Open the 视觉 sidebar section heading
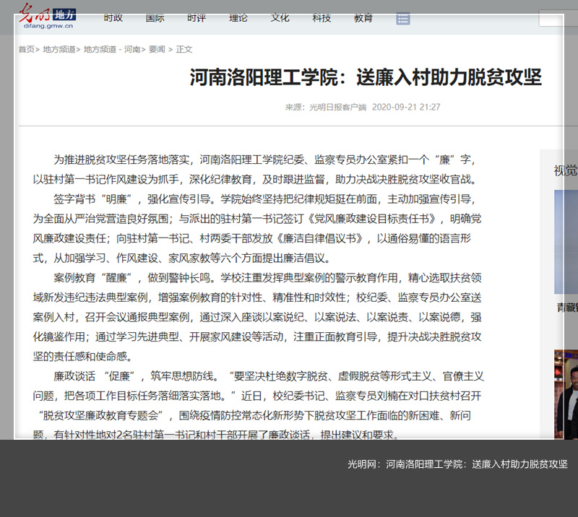Viewport: 578px width, 517px height. tap(565, 170)
